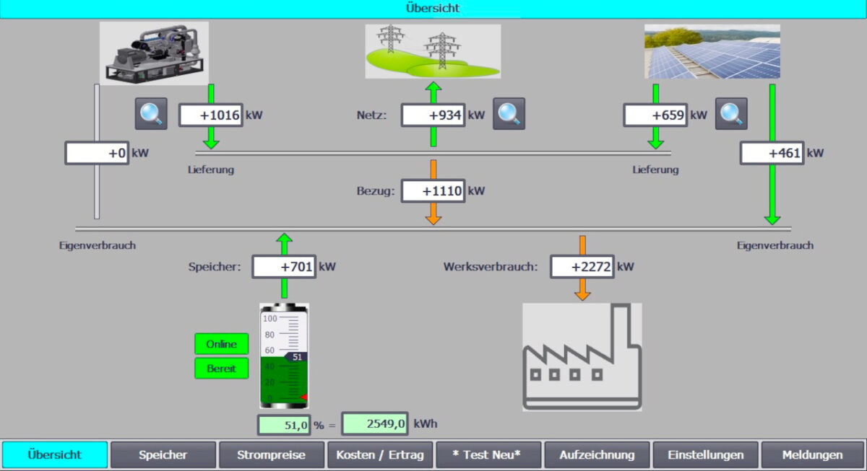Image resolution: width=867 pixels, height=471 pixels.
Task: Go to Kosten / Ertrag view
Action: 379,455
